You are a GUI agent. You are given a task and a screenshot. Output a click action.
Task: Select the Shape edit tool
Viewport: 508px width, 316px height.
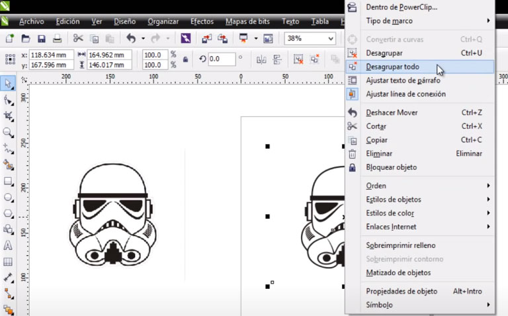(x=8, y=100)
